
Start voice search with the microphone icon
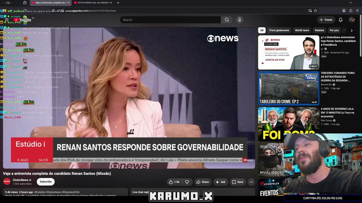pos(240,20)
